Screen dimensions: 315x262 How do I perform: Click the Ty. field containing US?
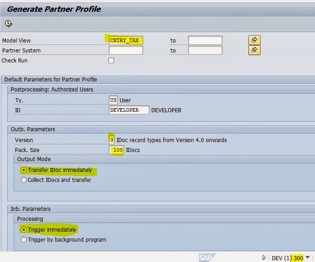click(x=113, y=100)
